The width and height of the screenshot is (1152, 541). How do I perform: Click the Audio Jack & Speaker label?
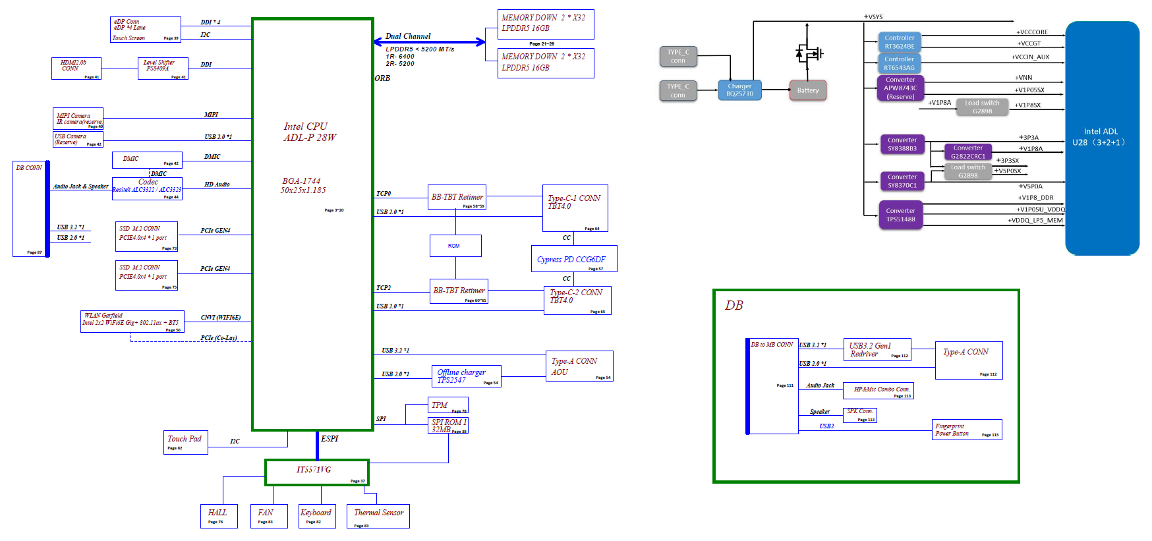coord(80,186)
